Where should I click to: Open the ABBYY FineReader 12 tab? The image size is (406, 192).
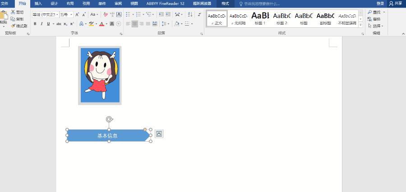pos(165,4)
